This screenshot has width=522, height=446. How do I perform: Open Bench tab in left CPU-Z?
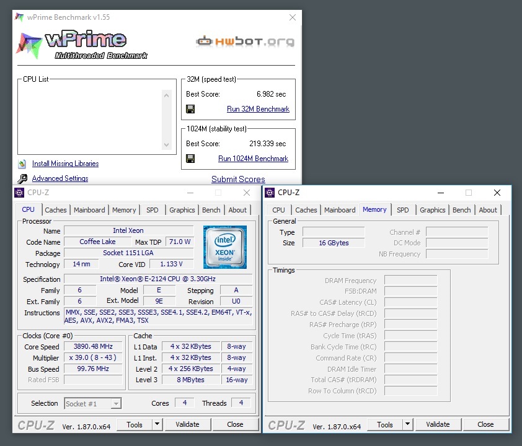tap(211, 210)
